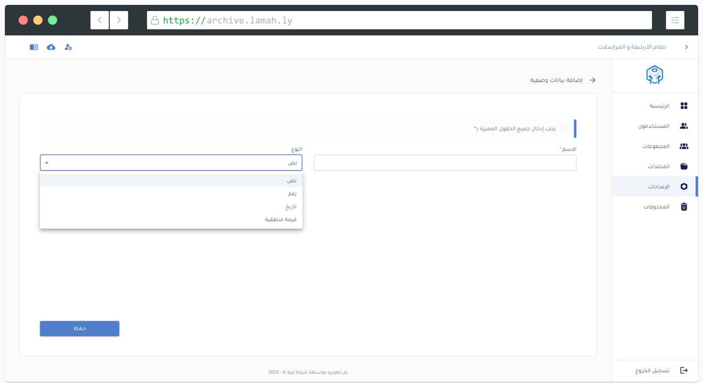Click the blue cube app logo
The height and width of the screenshot is (383, 703).
655,75
